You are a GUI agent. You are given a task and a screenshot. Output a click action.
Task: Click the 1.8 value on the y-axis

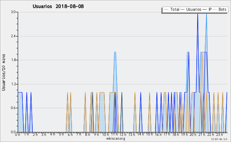coord(13,60)
